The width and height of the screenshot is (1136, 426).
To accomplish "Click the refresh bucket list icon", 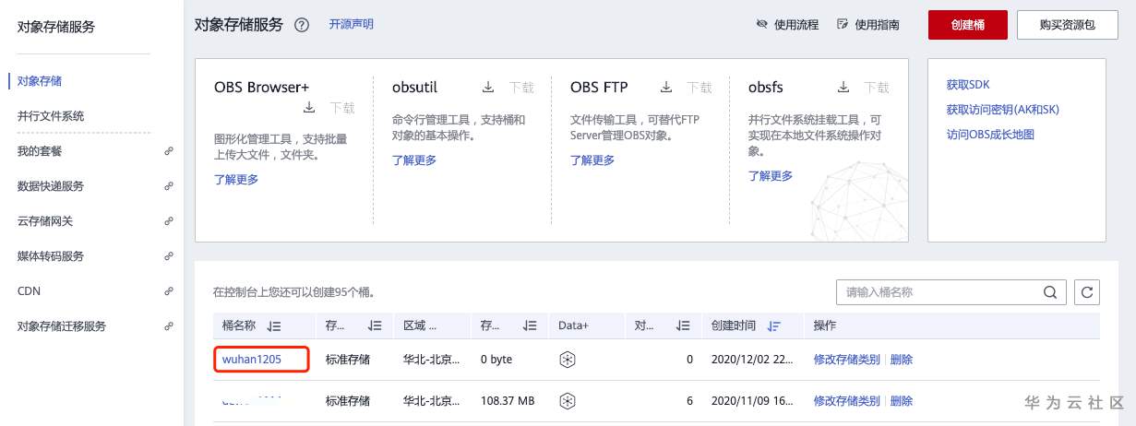I will pos(1087,292).
